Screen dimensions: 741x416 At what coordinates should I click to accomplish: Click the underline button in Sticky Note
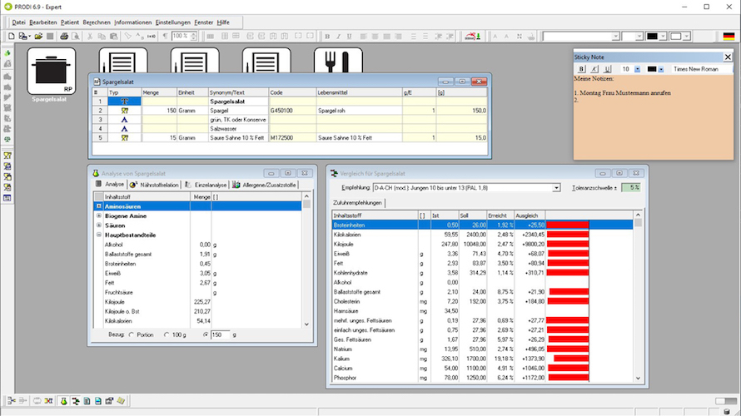pos(607,69)
